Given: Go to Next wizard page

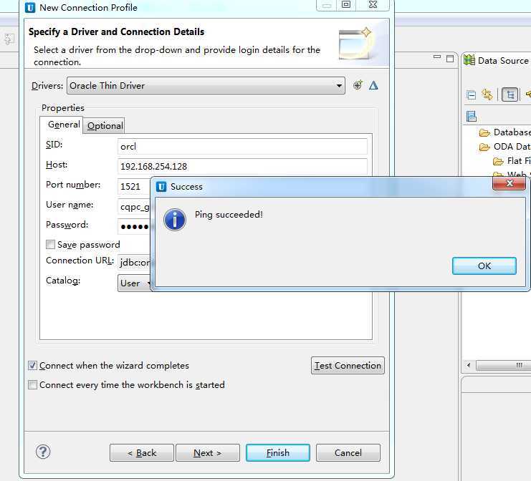Looking at the screenshot, I should pos(208,452).
